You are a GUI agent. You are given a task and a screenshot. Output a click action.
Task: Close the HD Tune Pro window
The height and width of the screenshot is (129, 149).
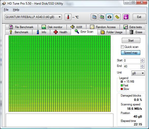(x=142, y=2)
